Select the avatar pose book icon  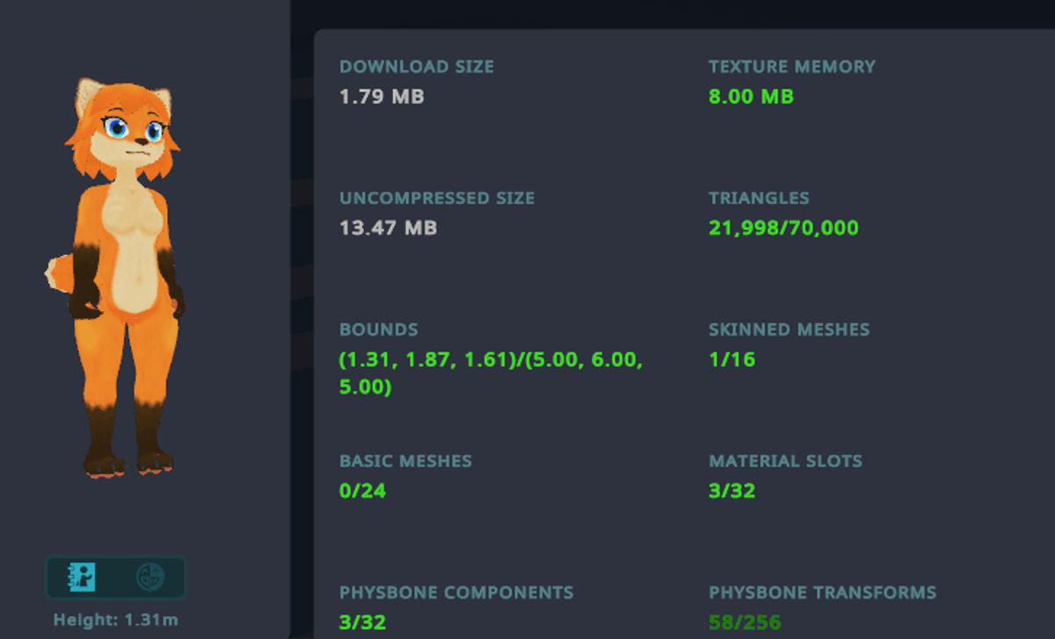point(82,577)
